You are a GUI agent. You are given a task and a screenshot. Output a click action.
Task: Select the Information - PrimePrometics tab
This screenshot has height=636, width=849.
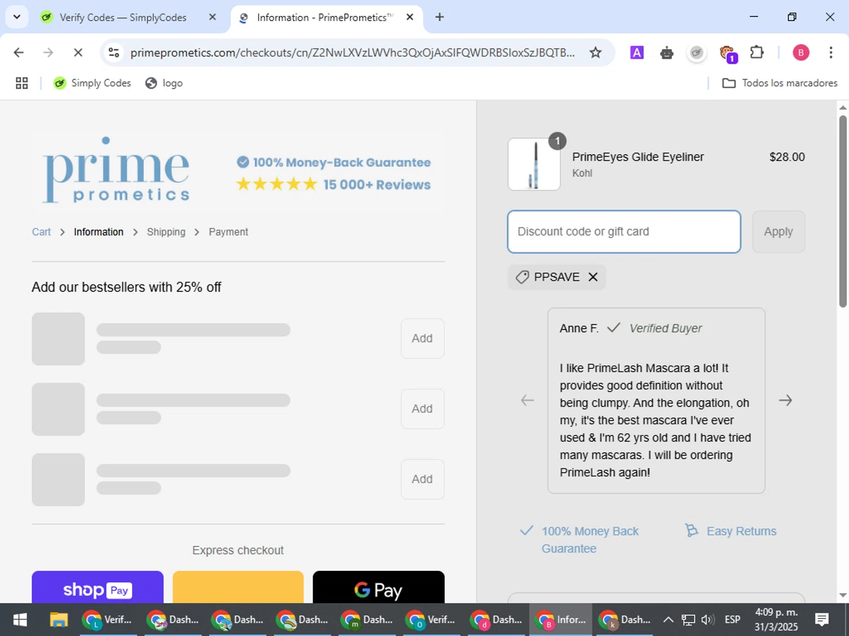324,18
